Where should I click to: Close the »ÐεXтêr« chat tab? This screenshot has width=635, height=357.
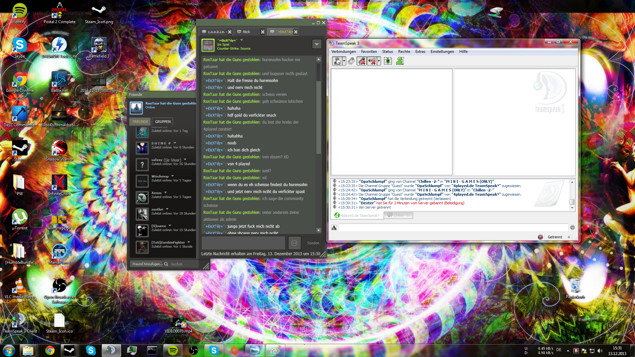click(296, 32)
